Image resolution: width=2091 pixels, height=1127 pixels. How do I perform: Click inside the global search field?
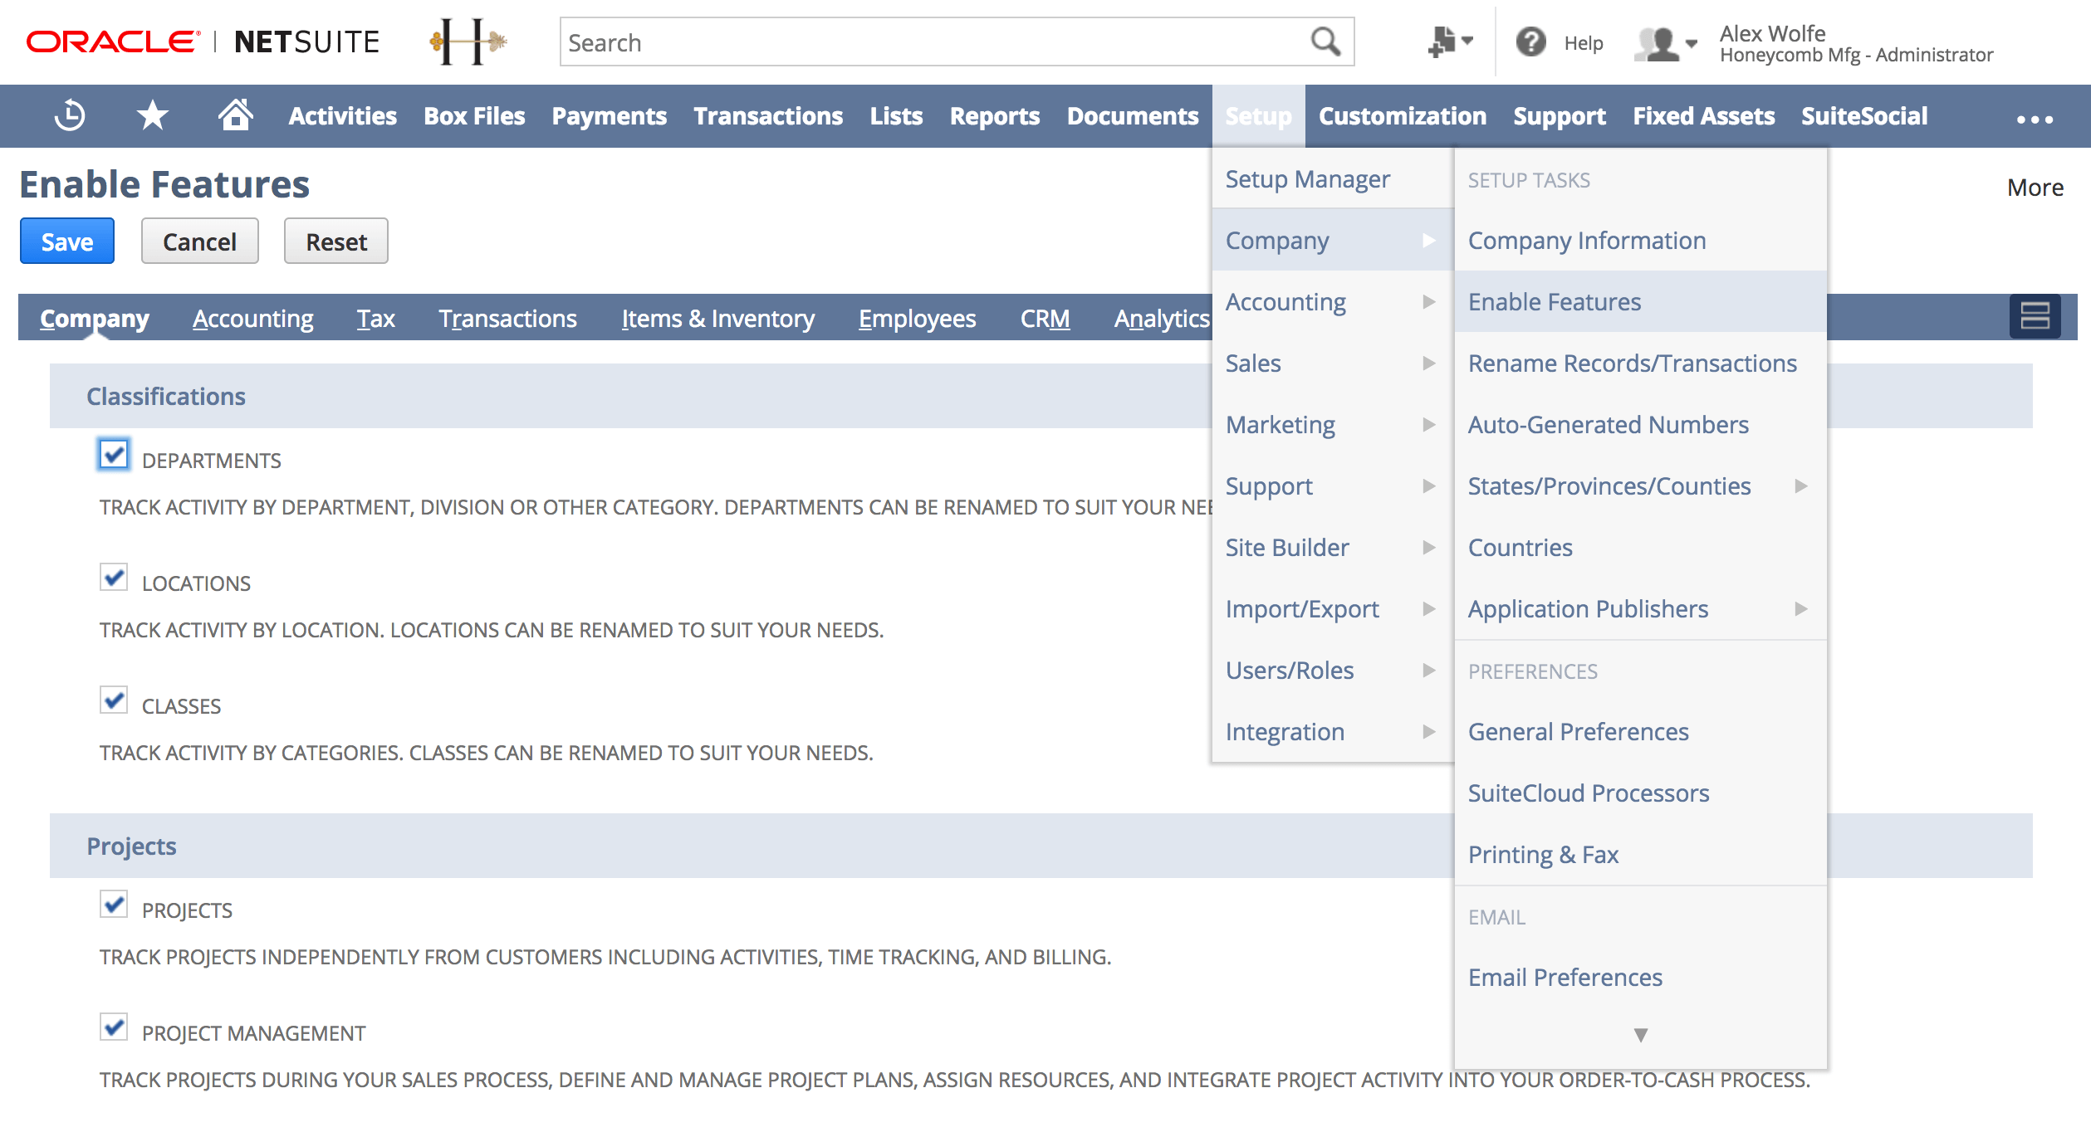click(913, 41)
